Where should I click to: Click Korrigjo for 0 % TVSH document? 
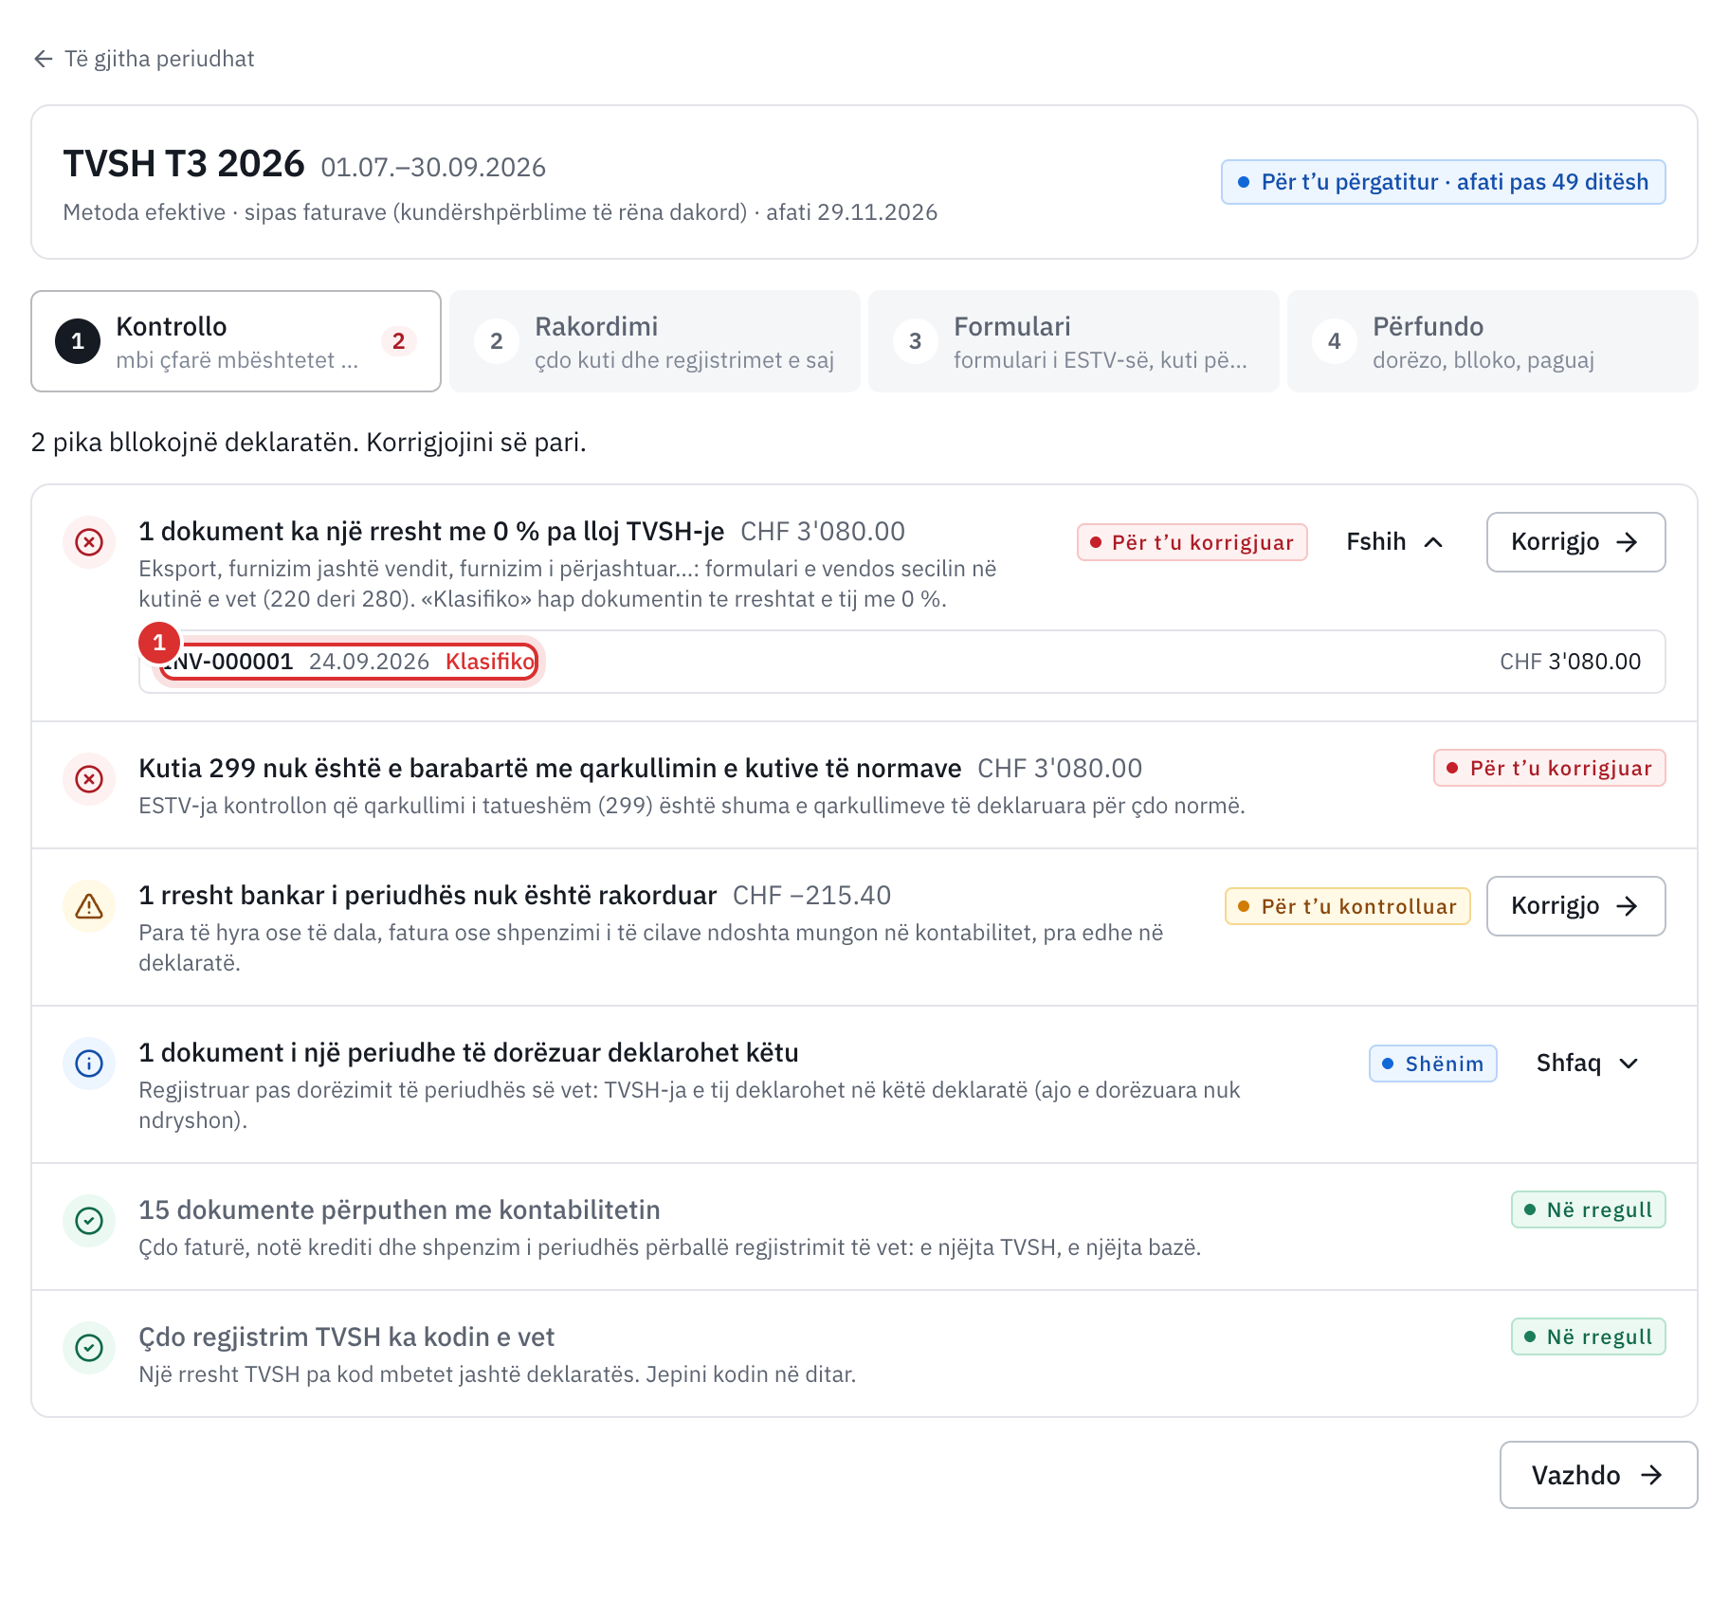click(x=1575, y=542)
